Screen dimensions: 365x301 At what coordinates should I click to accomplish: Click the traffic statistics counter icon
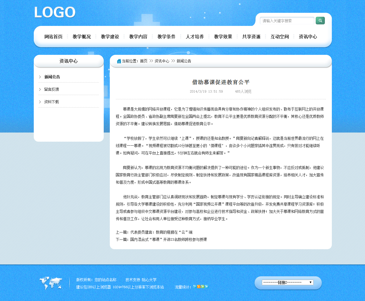coord(200,287)
